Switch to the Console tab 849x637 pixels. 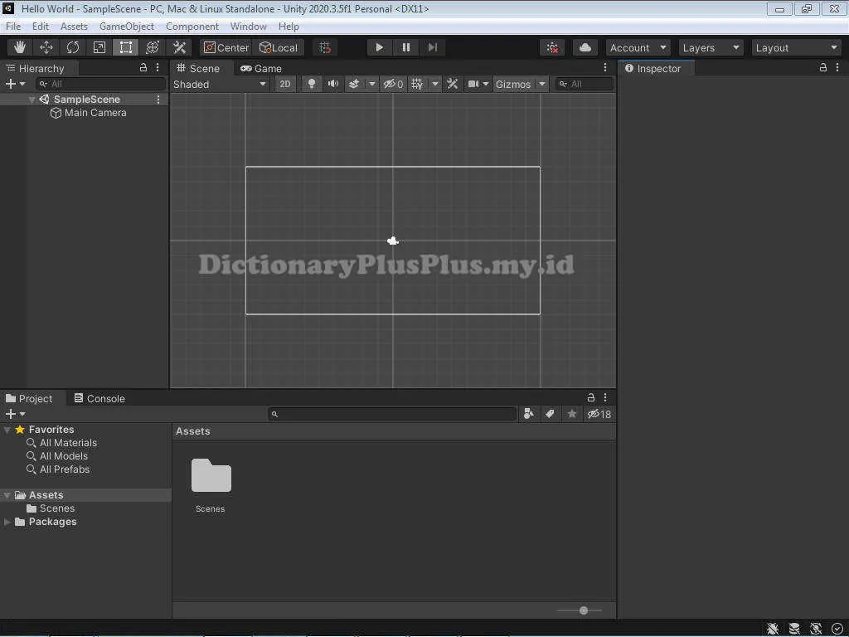[99, 399]
